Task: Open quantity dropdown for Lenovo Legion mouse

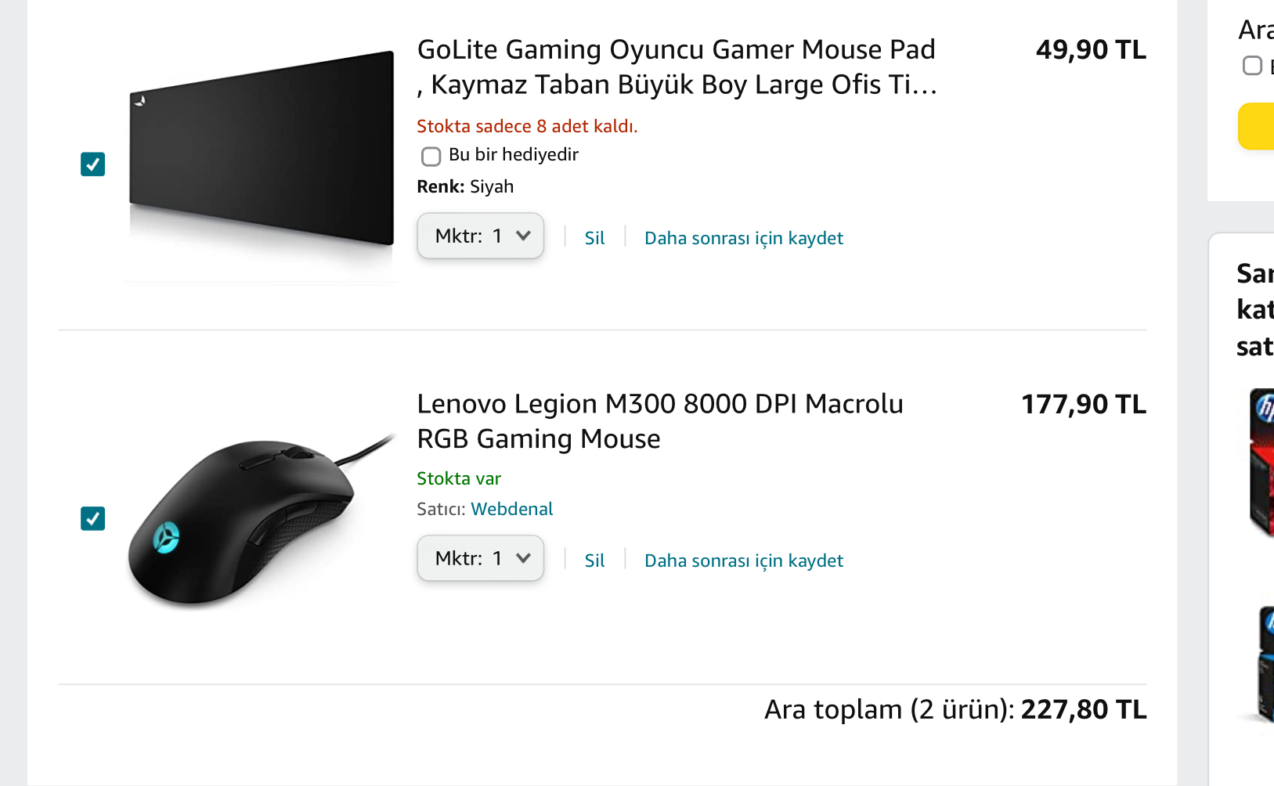Action: tap(480, 558)
